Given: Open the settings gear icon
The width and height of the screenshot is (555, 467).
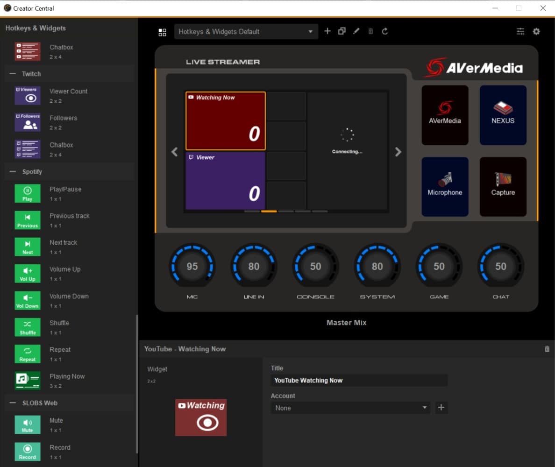Looking at the screenshot, I should pyautogui.click(x=536, y=31).
